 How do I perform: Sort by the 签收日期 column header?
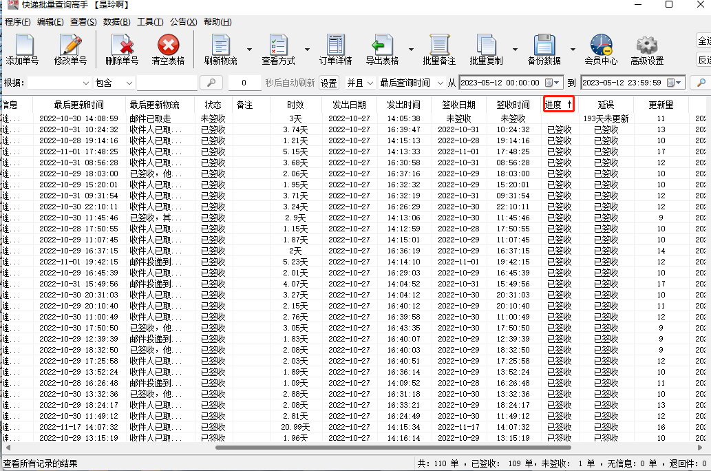[x=459, y=105]
